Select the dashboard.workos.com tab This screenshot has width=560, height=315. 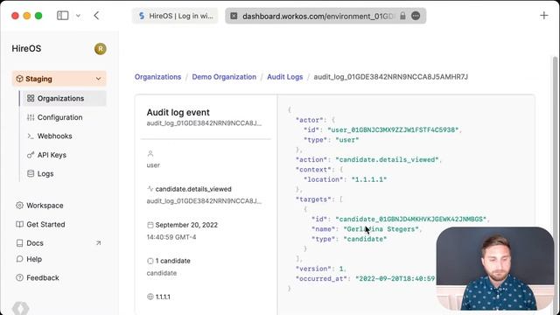click(x=325, y=16)
